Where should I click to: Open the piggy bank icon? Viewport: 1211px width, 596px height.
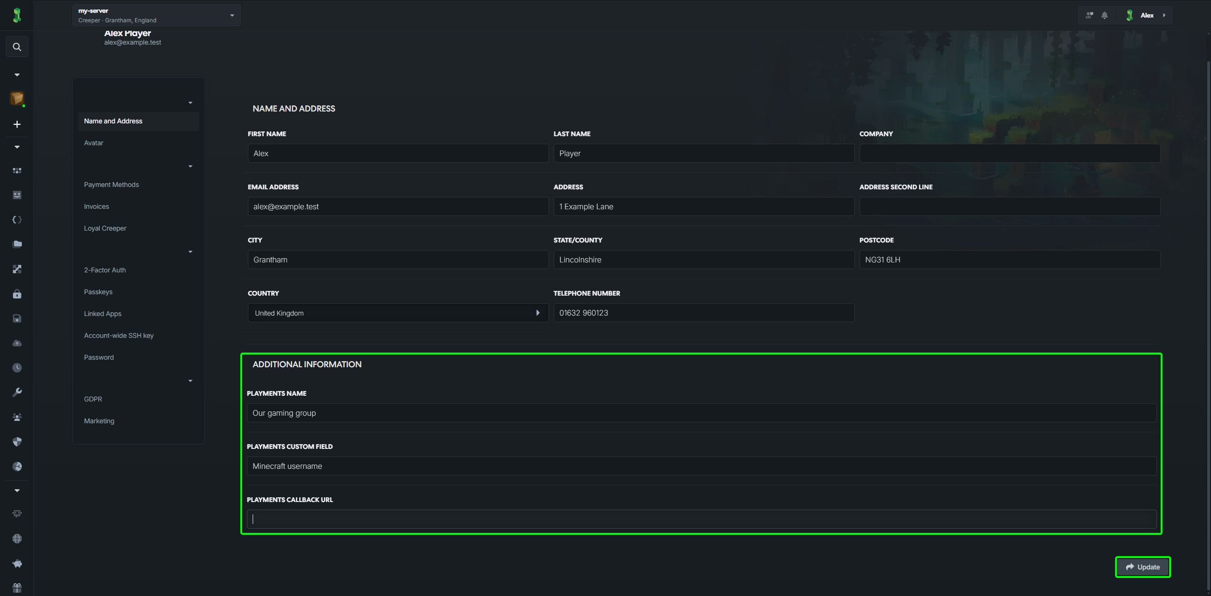pyautogui.click(x=17, y=563)
